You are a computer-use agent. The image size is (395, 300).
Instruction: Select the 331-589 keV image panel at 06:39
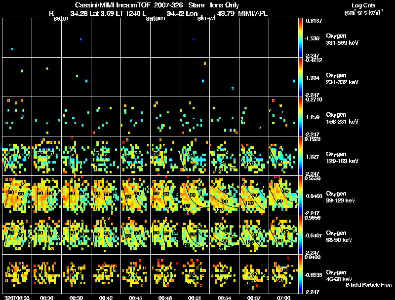click(77, 37)
